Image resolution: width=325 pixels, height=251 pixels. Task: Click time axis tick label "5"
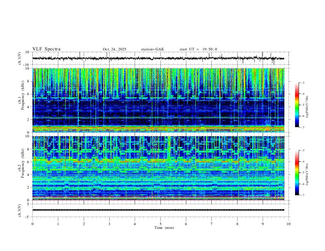(x=160, y=224)
